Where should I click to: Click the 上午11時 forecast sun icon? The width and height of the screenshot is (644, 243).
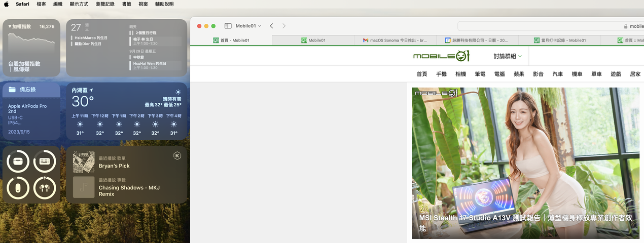(80, 125)
